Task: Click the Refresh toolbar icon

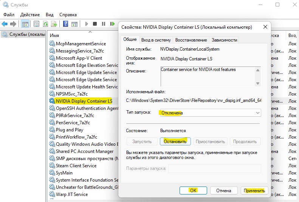Action: click(45, 24)
